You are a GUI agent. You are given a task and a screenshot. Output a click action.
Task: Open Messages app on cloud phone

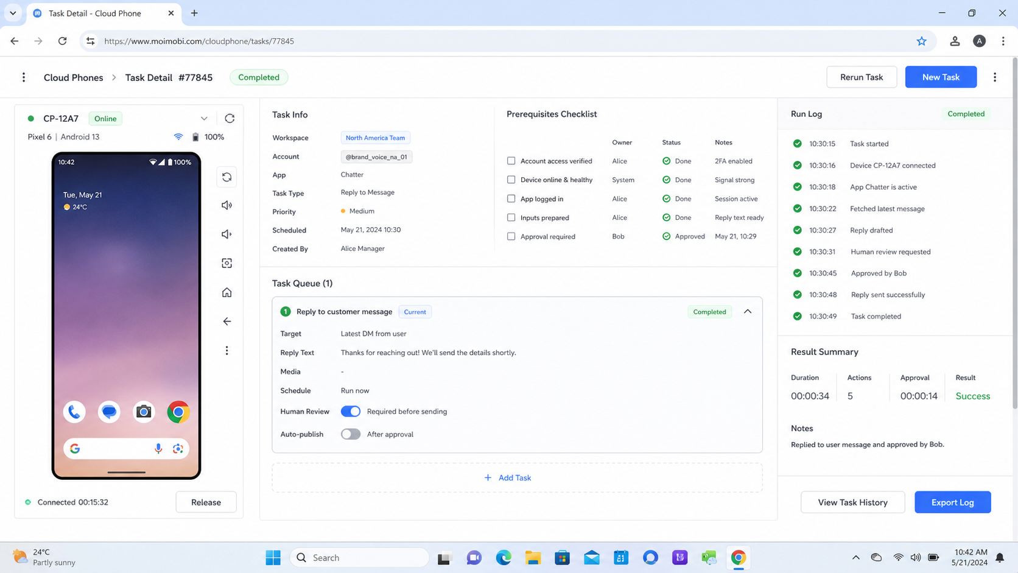coord(109,412)
